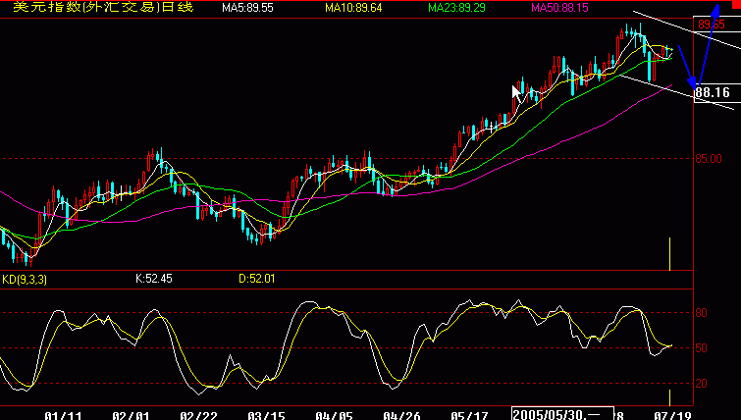
Task: Select the MA50:88.15 indicator label
Action: pos(559,8)
